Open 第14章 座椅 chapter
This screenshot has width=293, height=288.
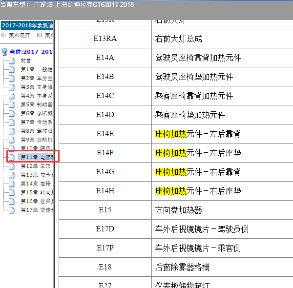click(x=36, y=184)
